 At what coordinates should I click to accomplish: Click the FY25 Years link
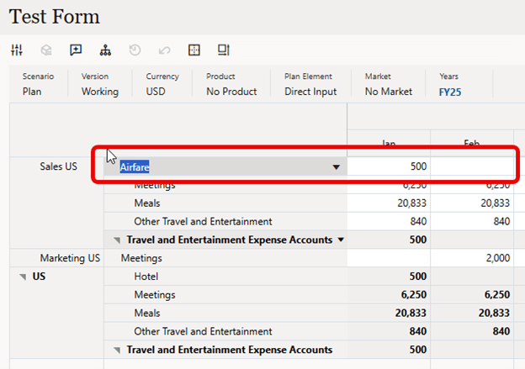(x=450, y=92)
